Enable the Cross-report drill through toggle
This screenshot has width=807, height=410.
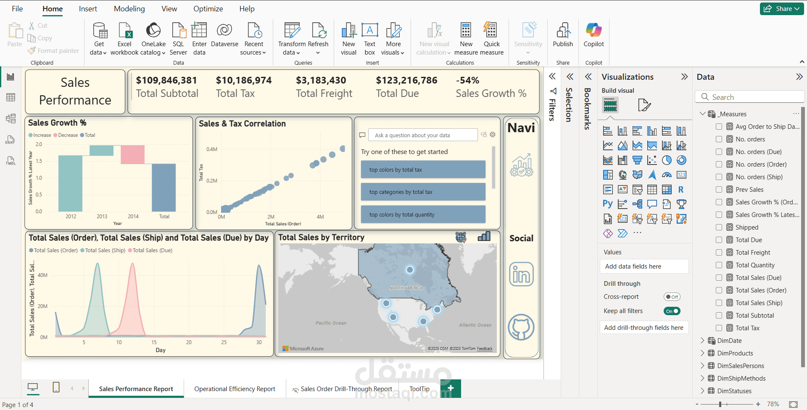coord(672,297)
